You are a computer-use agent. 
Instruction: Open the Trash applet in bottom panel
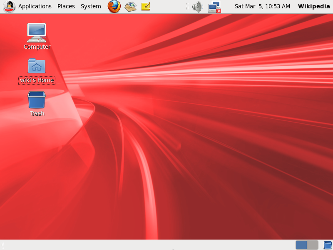(x=328, y=245)
